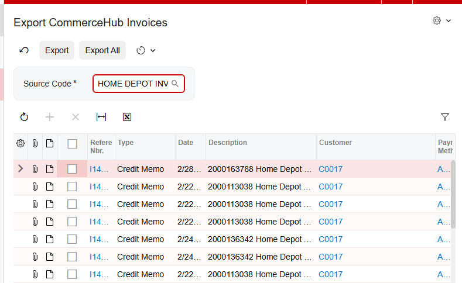Check the box for the first 2/24 row

pyautogui.click(x=72, y=239)
